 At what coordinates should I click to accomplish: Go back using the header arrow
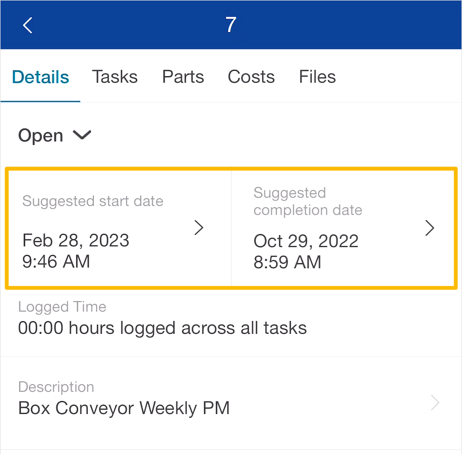28,25
